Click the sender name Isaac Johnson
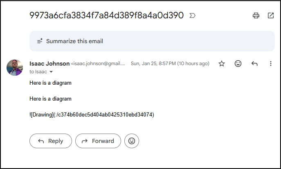Viewport: 281px width, 169px height. coord(49,64)
